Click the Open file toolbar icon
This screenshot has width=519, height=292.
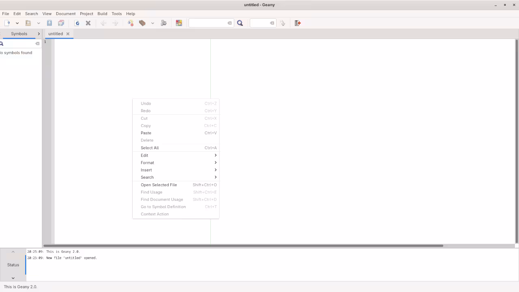tap(28, 23)
